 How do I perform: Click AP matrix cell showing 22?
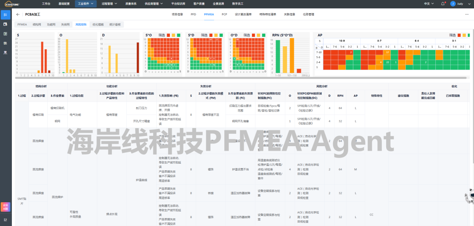tap(387, 62)
